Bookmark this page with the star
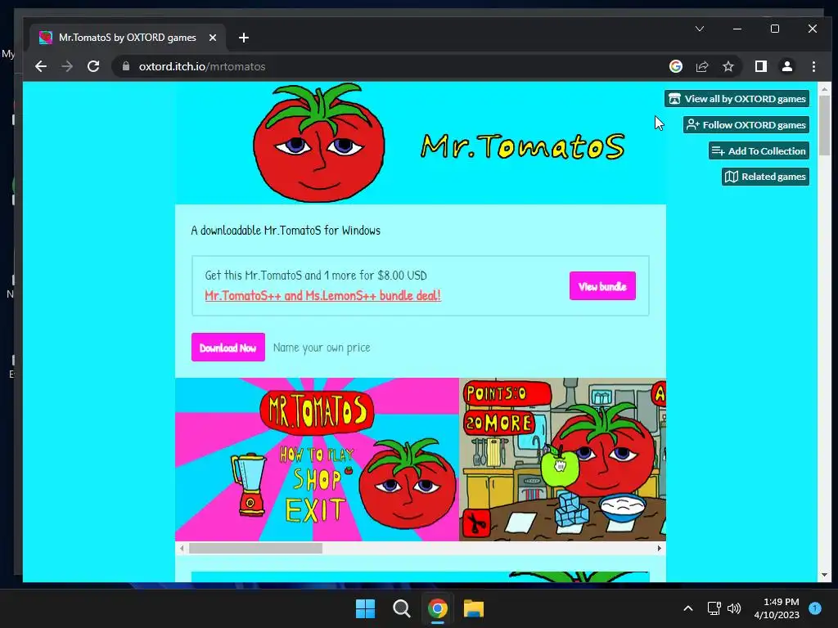Viewport: 838px width, 628px height. tap(728, 66)
